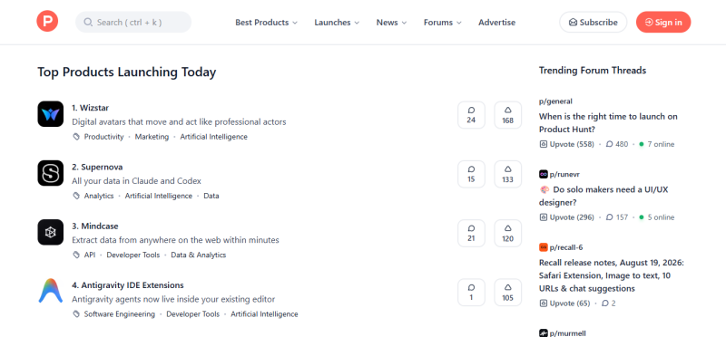This screenshot has width=726, height=337.
Task: Open the 1. Wizstar product title
Action: point(90,108)
